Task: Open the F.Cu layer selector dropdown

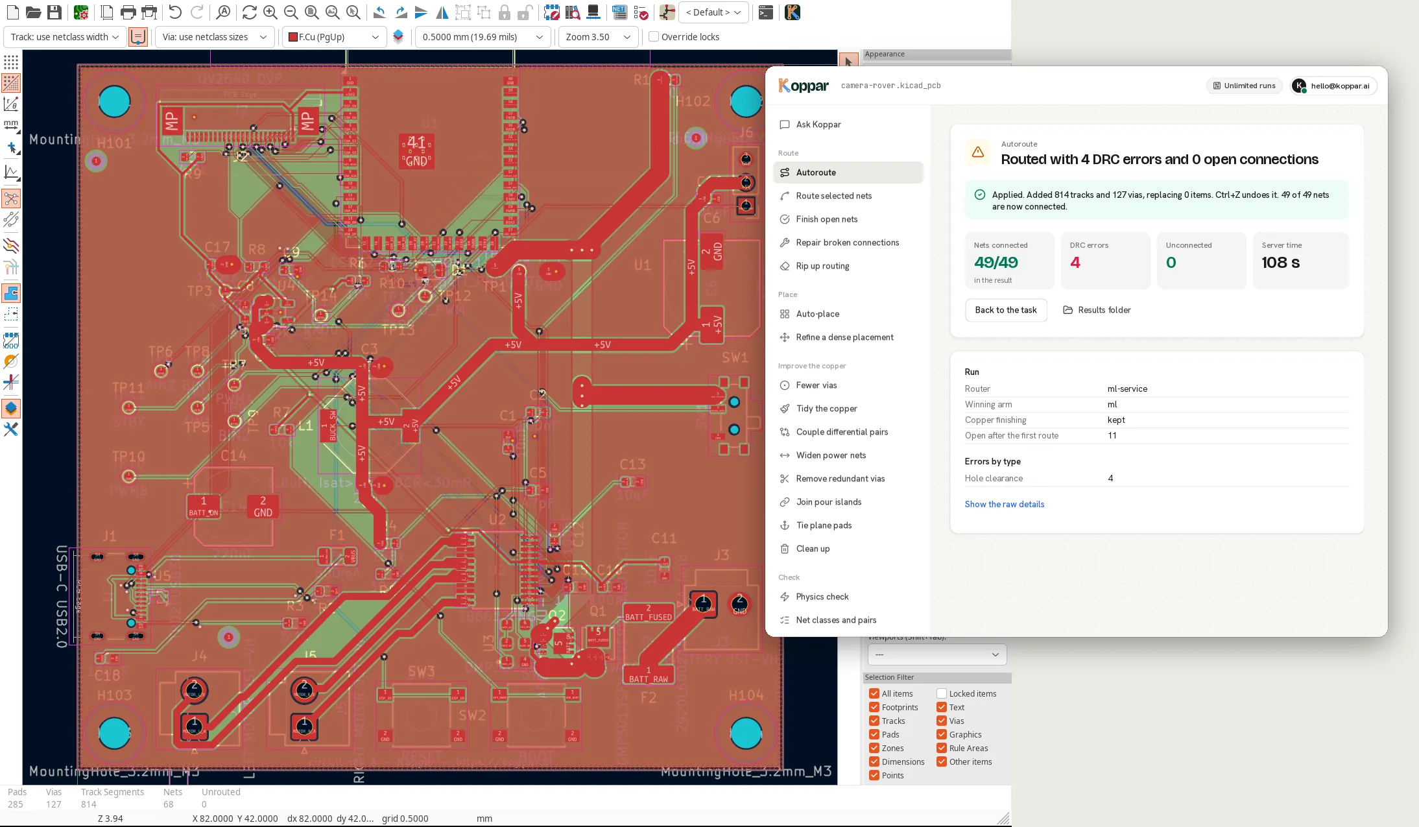Action: (x=335, y=37)
